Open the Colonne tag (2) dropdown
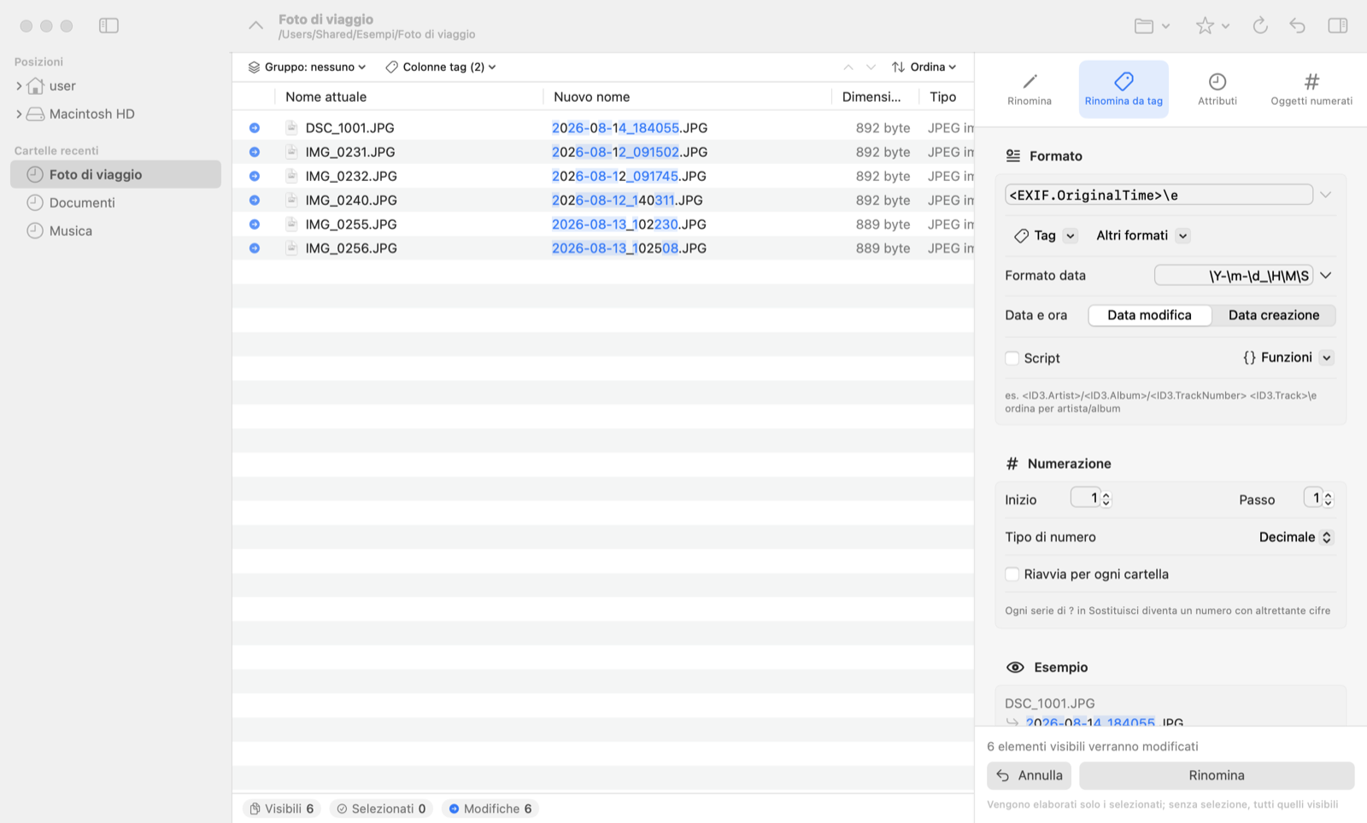 tap(441, 67)
